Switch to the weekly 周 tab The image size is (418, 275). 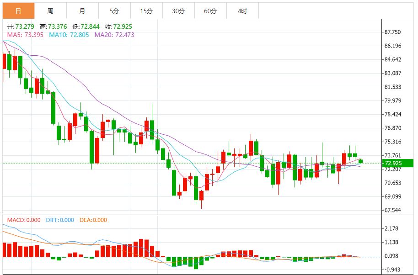point(50,11)
